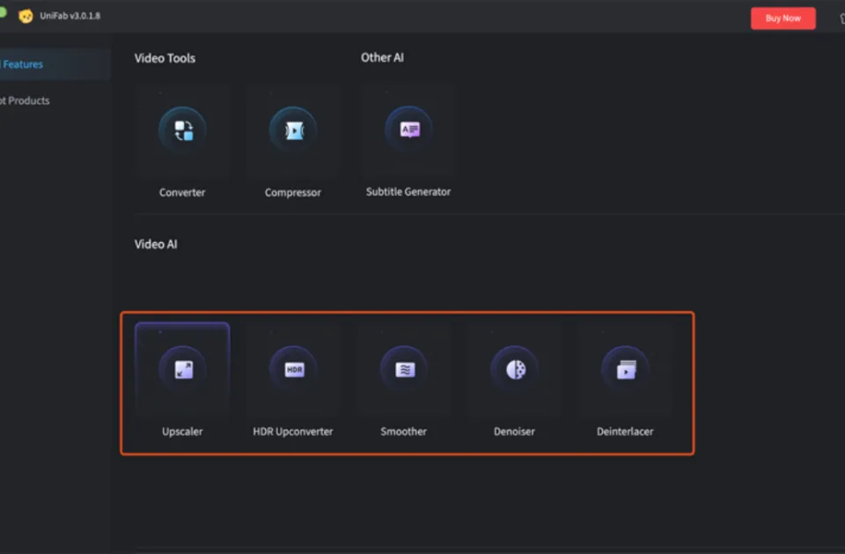Open the Denoiser tool icon
The image size is (845, 554).
(515, 370)
